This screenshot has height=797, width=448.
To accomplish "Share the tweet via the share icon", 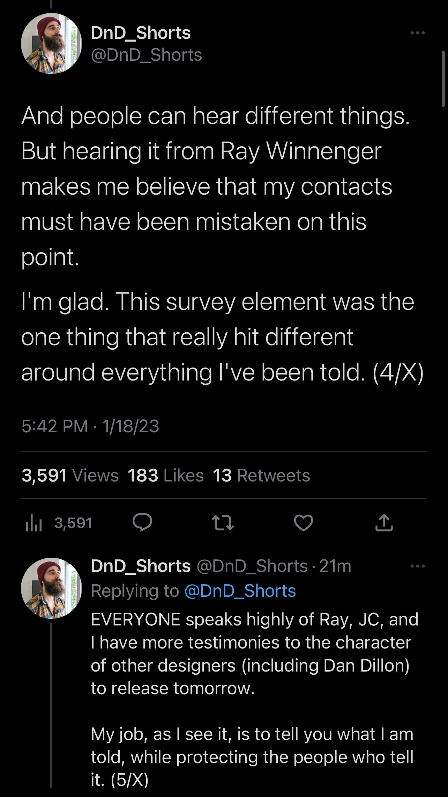I will pos(384,523).
